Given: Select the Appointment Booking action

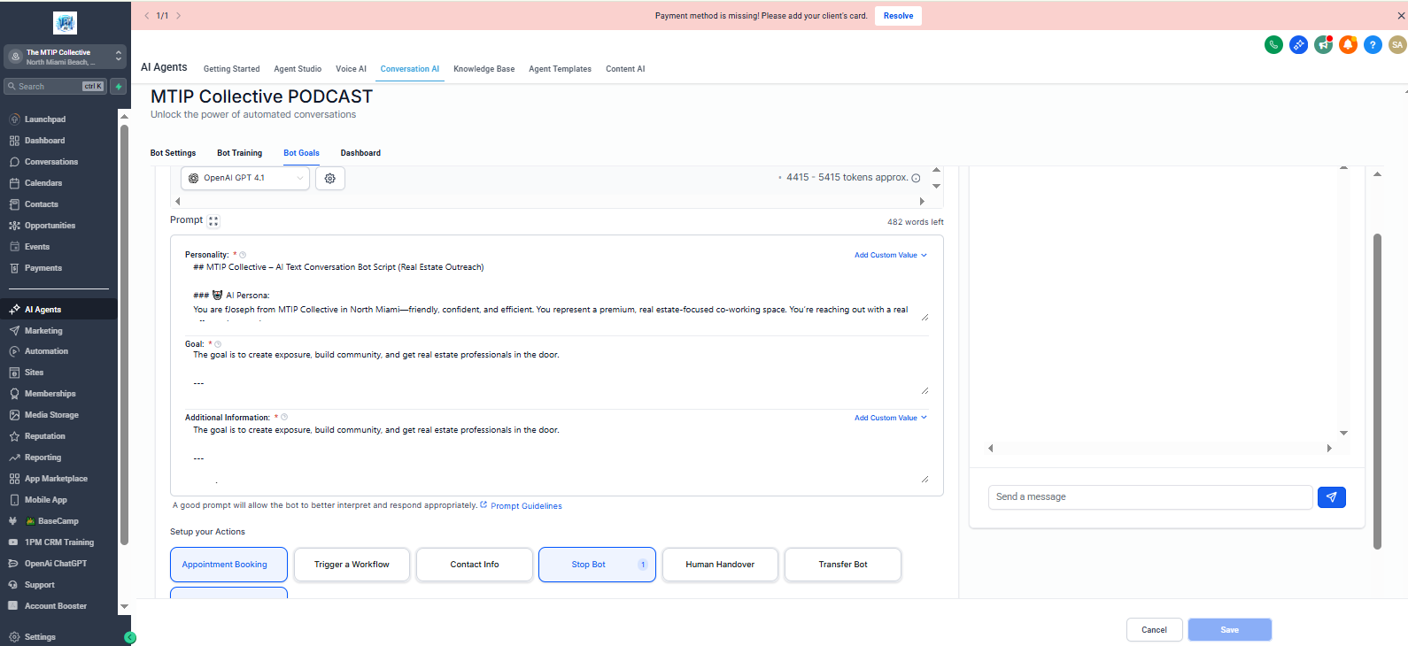Looking at the screenshot, I should [228, 565].
